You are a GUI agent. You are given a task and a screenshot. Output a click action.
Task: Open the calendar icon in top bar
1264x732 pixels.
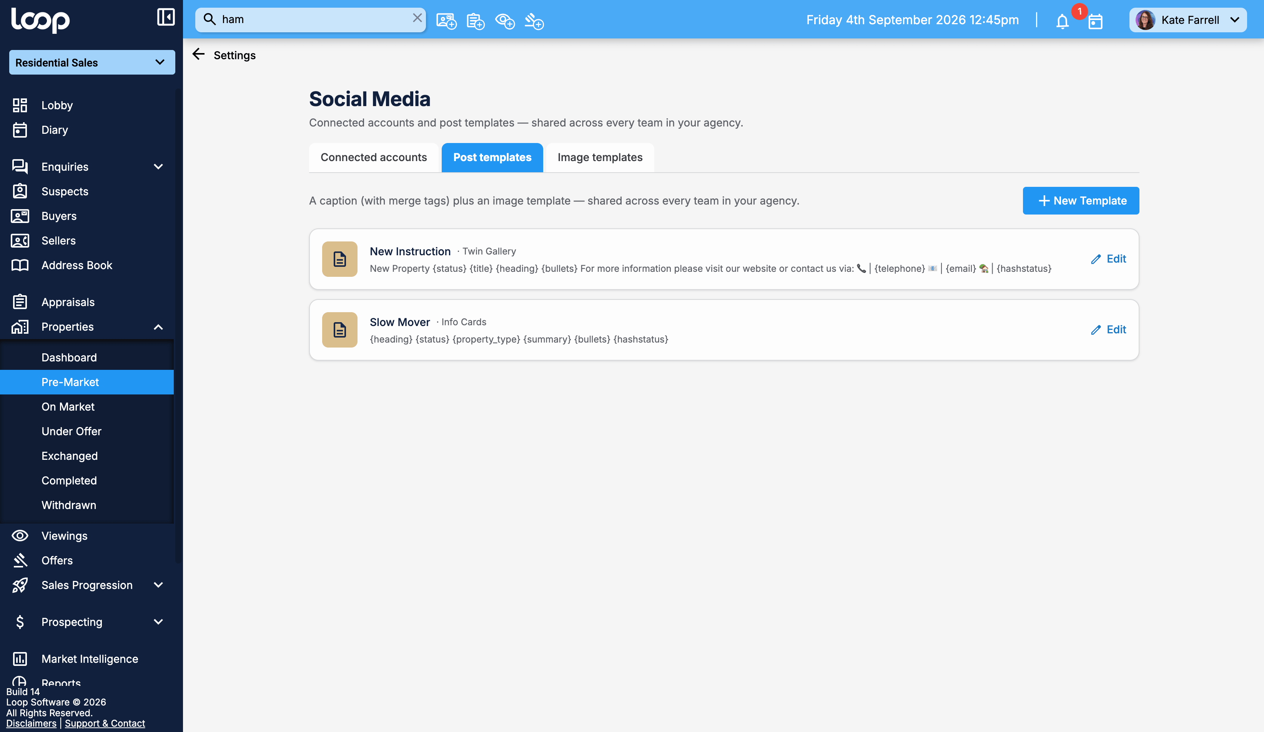pyautogui.click(x=1095, y=21)
